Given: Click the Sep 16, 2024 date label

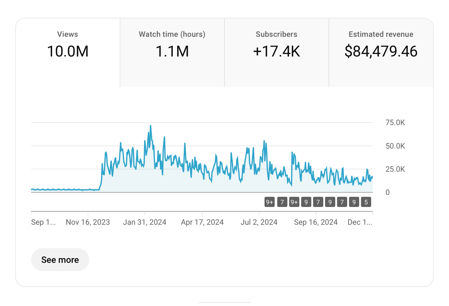Looking at the screenshot, I should tap(316, 222).
